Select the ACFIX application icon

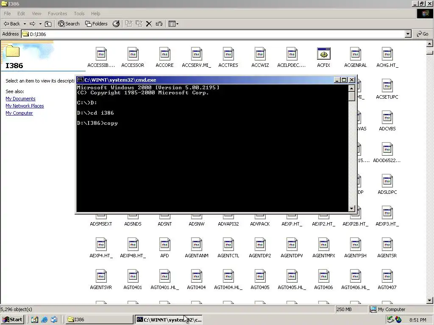click(323, 54)
